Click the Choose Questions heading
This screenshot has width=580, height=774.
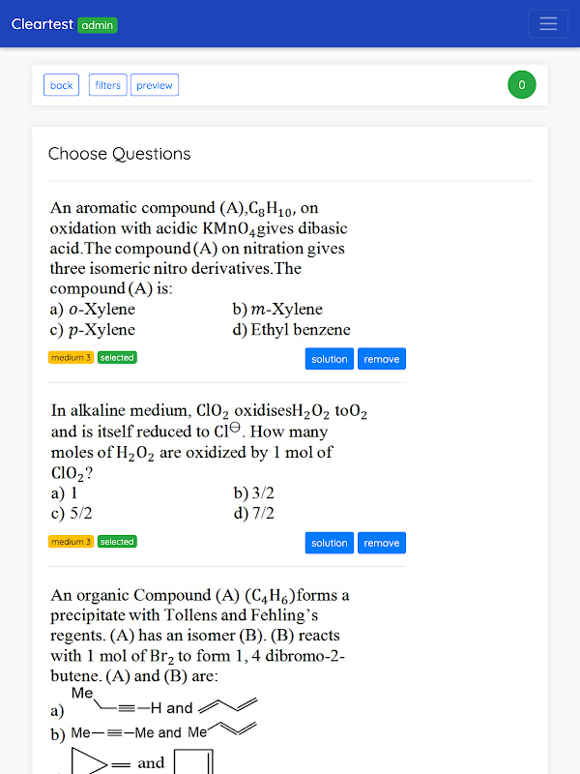point(119,154)
